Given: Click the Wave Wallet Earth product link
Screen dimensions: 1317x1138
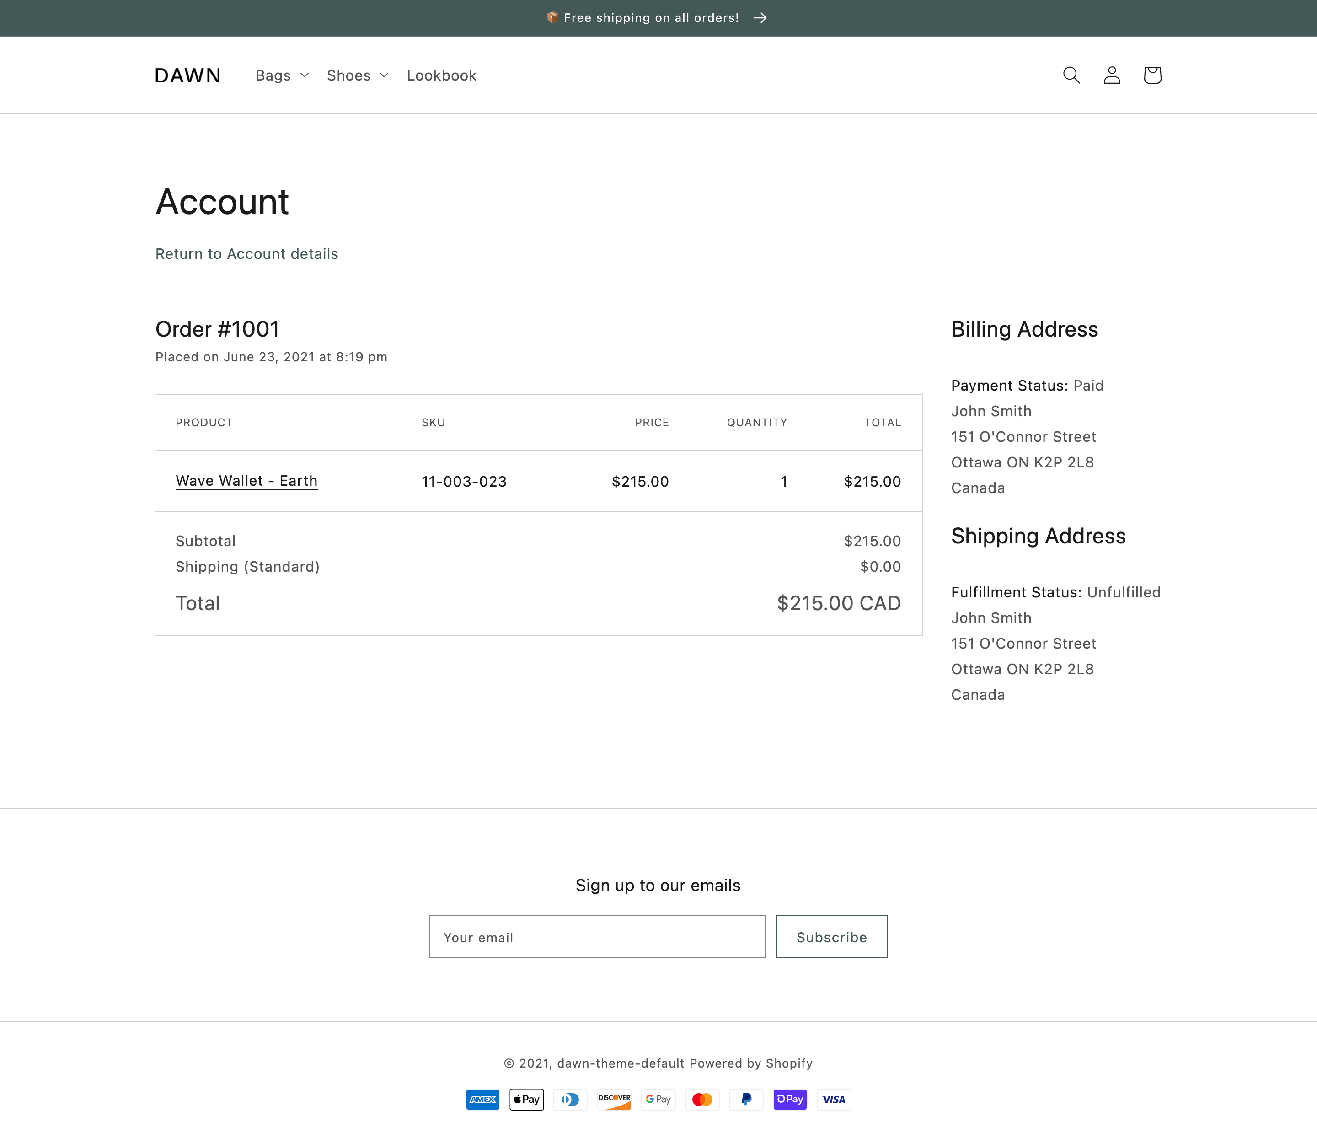Looking at the screenshot, I should pos(246,481).
